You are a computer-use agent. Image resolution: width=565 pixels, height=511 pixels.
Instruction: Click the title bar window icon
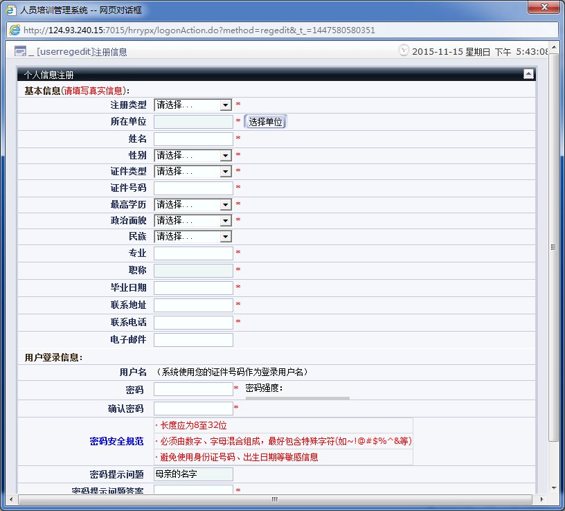[11, 10]
